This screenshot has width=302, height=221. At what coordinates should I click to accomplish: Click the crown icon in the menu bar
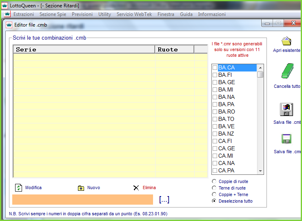coord(7,14)
